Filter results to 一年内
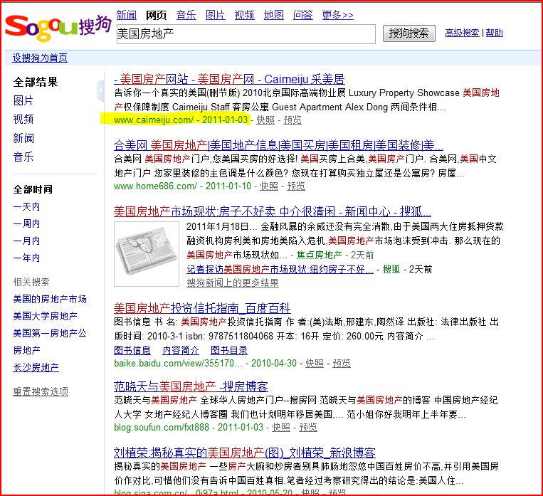Image resolution: width=543 pixels, height=496 pixels. [x=26, y=258]
